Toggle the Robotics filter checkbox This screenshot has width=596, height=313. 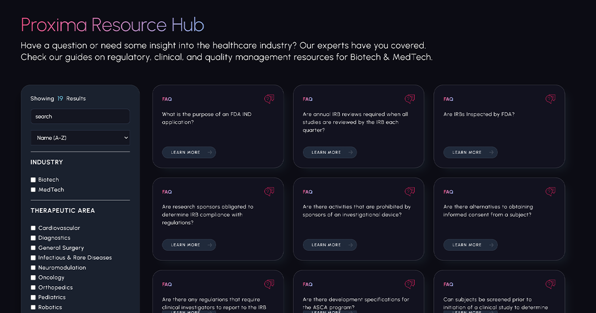(x=33, y=307)
